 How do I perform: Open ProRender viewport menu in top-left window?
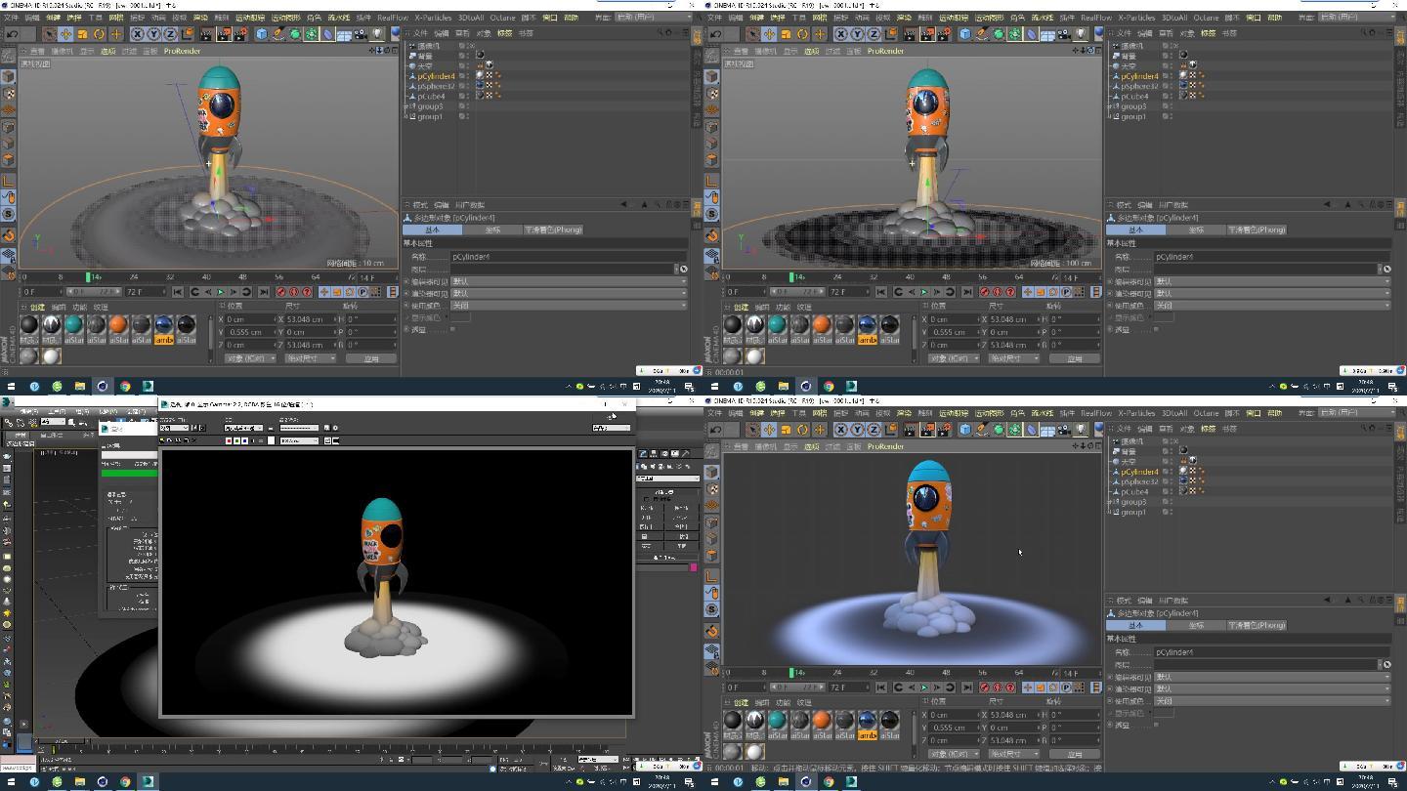(x=182, y=51)
